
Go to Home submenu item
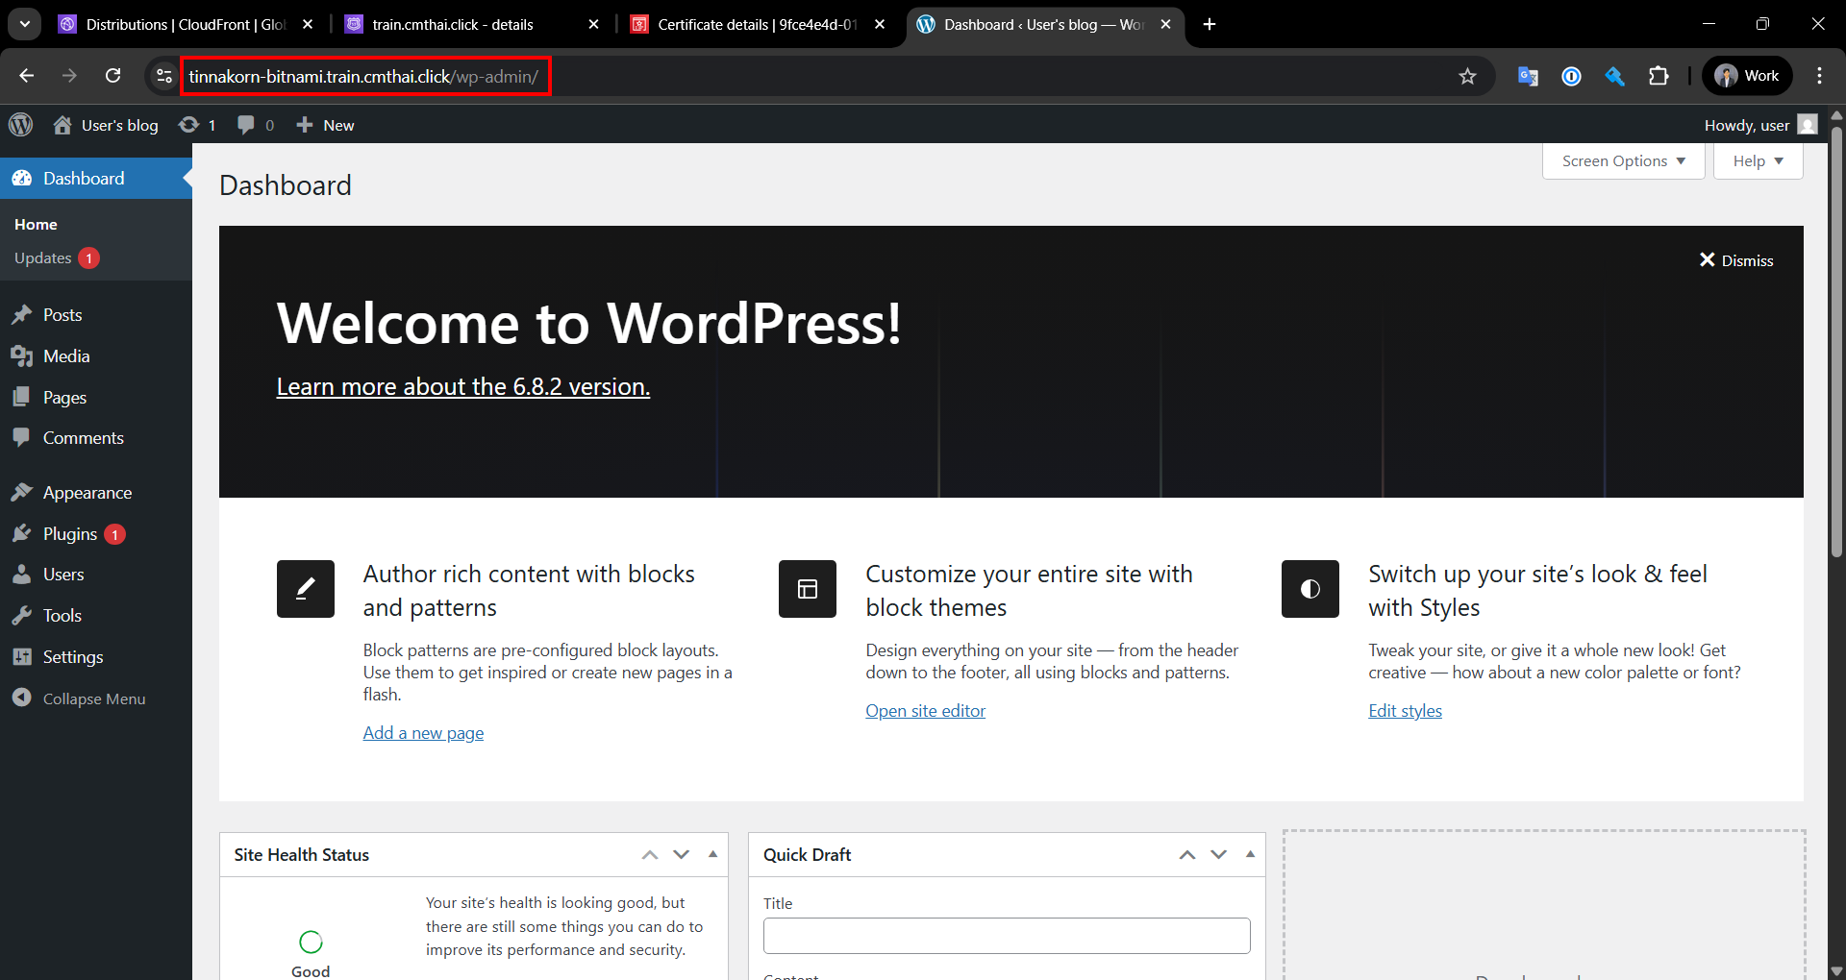[36, 224]
